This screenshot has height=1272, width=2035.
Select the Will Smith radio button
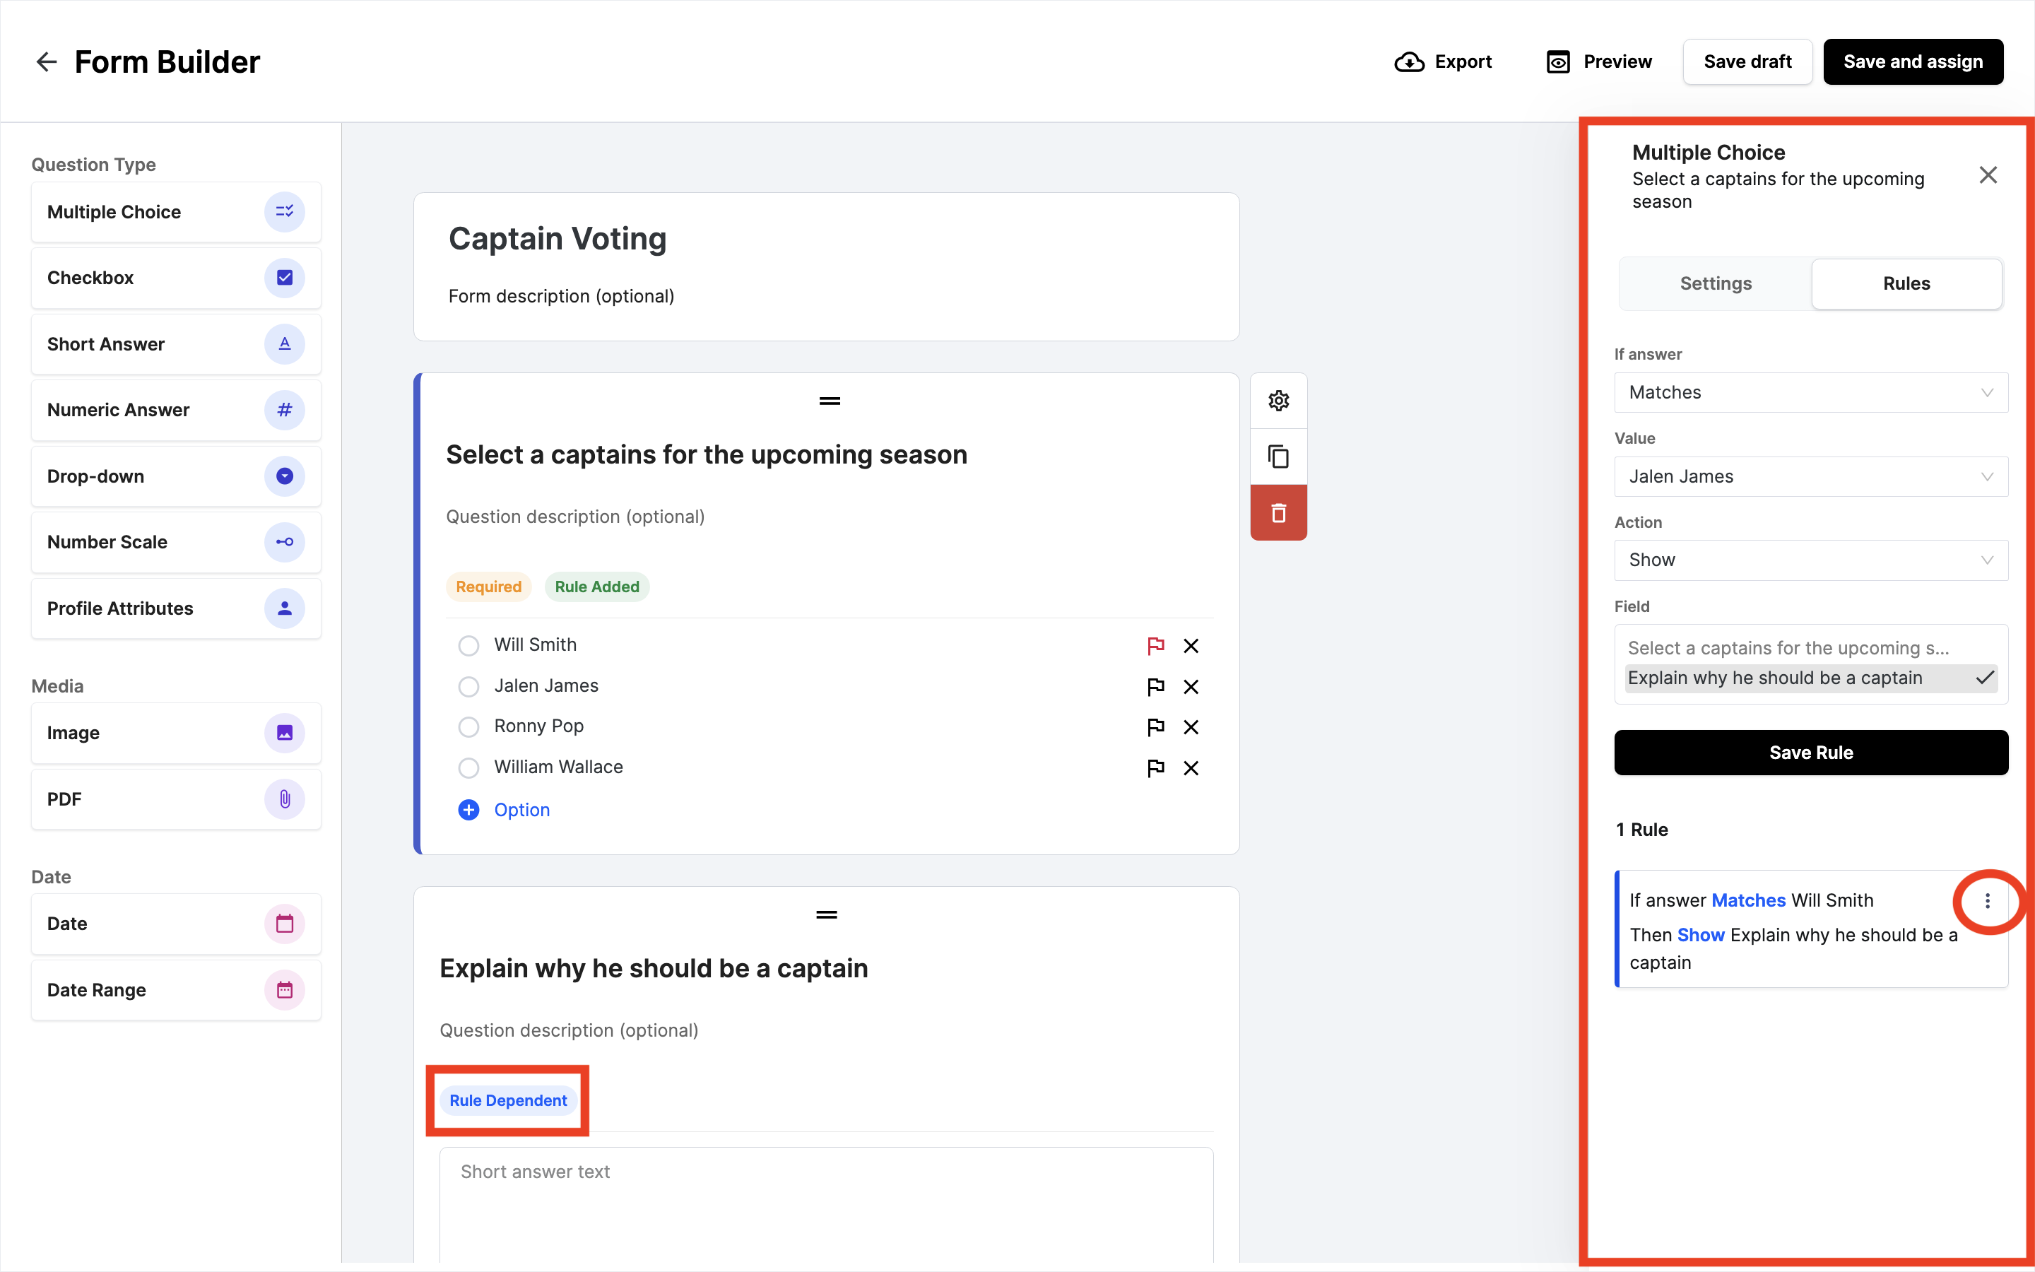pyautogui.click(x=468, y=645)
